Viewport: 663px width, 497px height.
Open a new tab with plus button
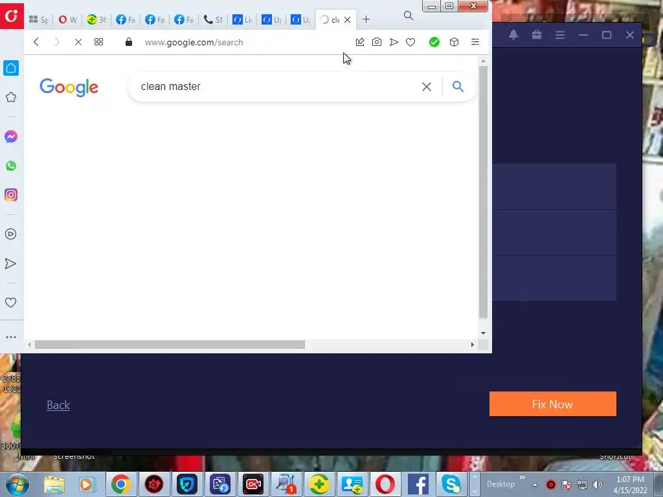(x=366, y=19)
